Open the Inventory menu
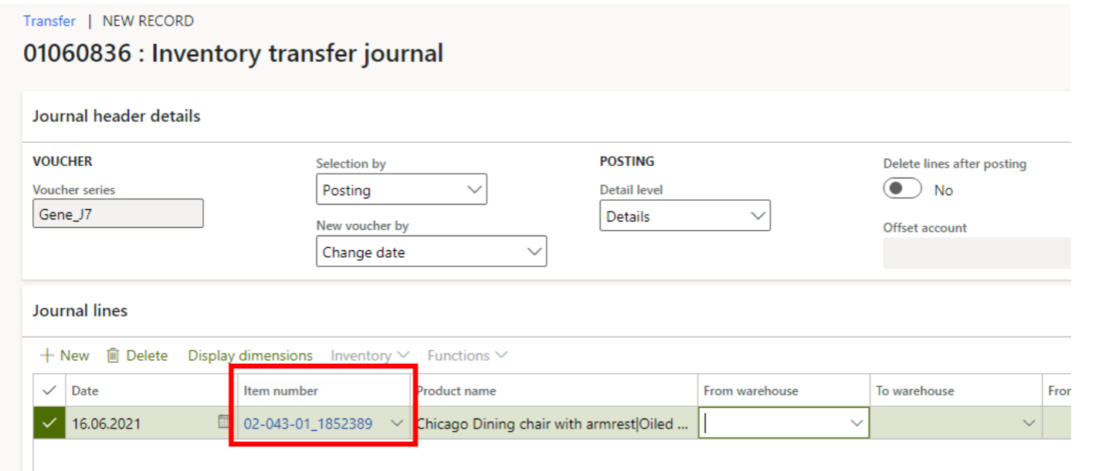Screen dimensions: 1106x471 (369, 356)
